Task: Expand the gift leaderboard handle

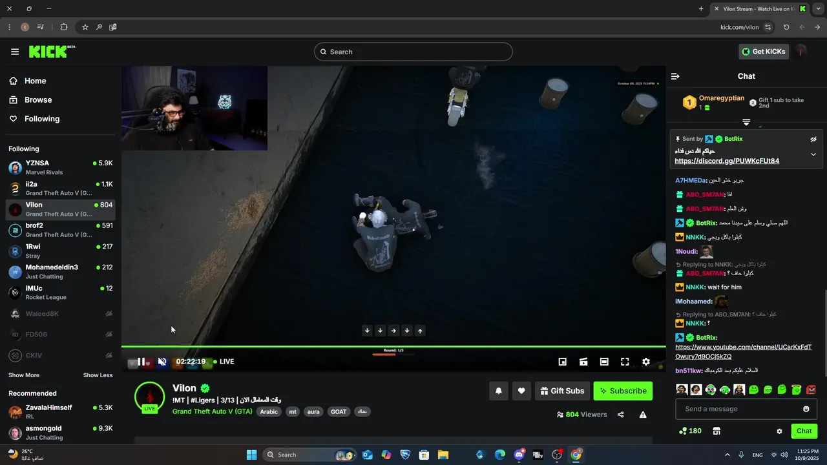Action: click(746, 121)
